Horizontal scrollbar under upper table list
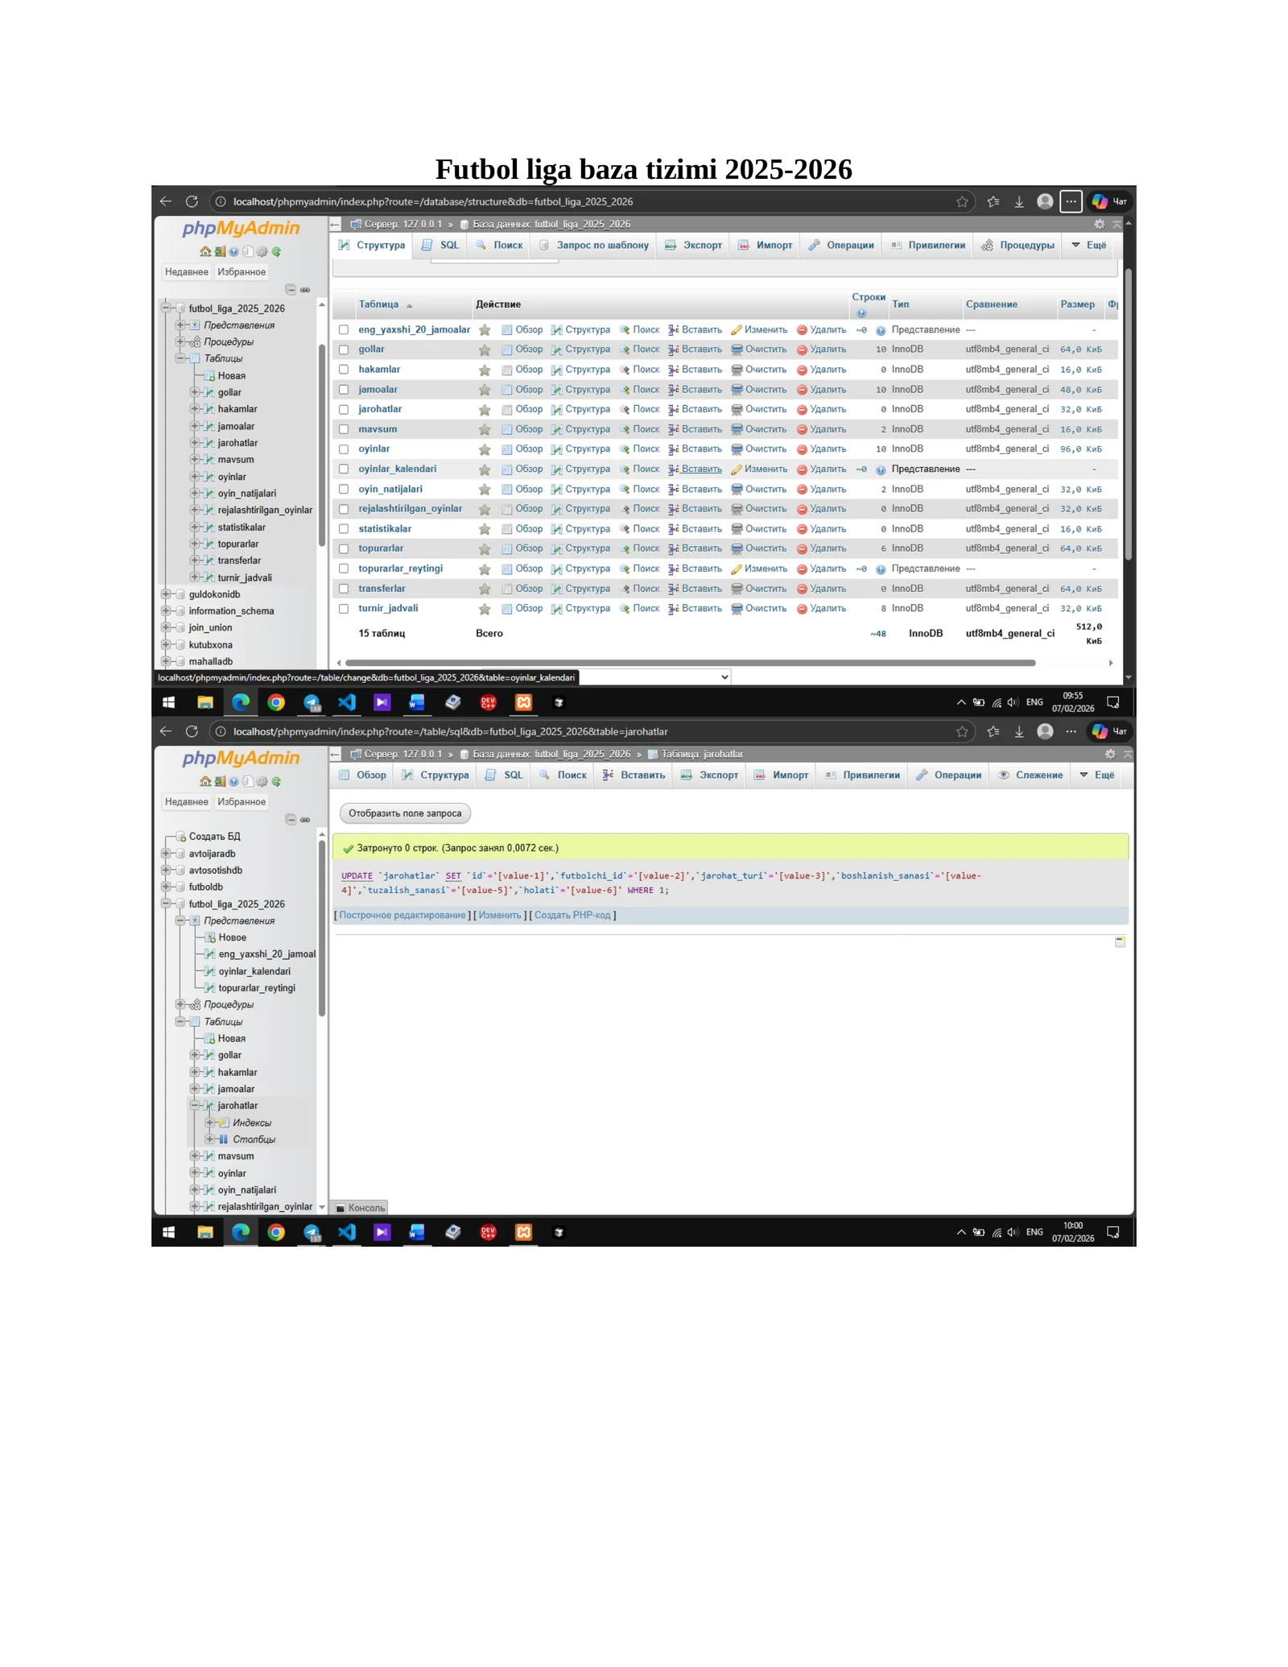1288x1667 pixels. pyautogui.click(x=690, y=663)
